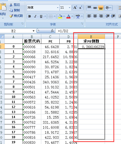The width and height of the screenshot is (121, 144).
Task: Increase indent
Action: (113, 16)
